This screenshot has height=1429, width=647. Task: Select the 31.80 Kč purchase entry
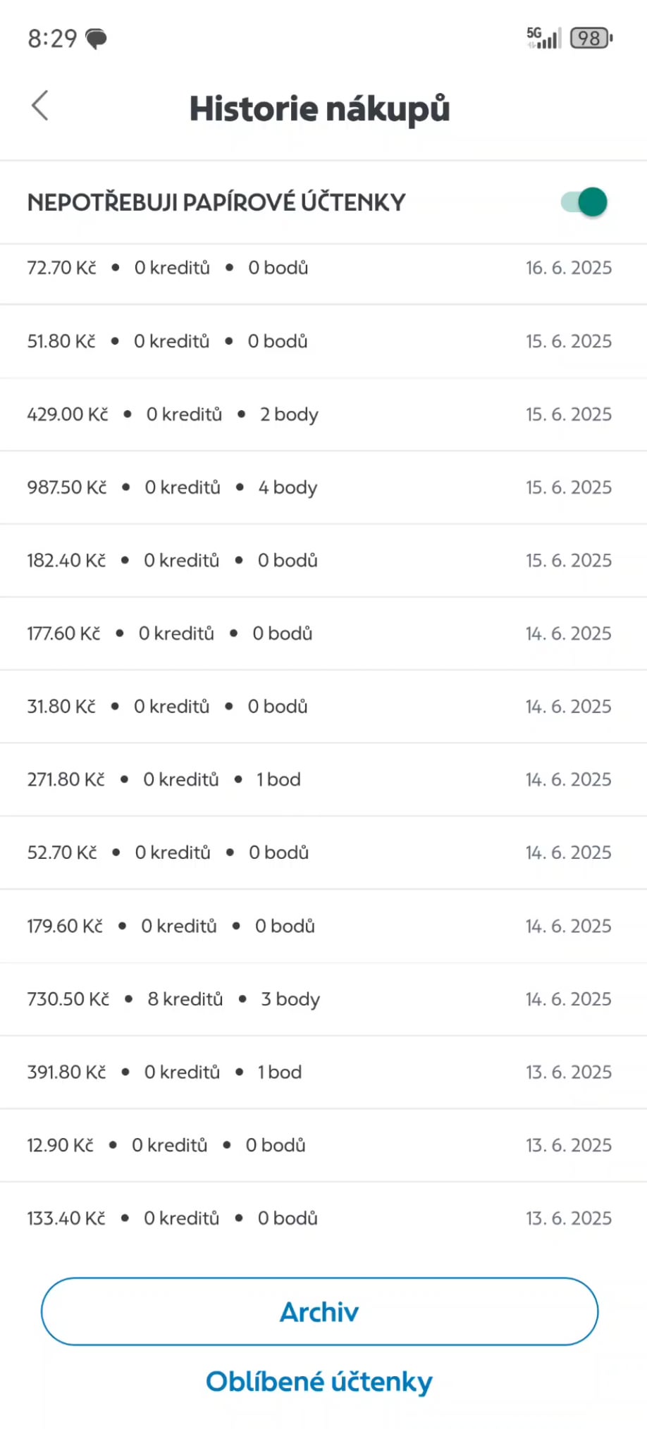pyautogui.click(x=323, y=707)
